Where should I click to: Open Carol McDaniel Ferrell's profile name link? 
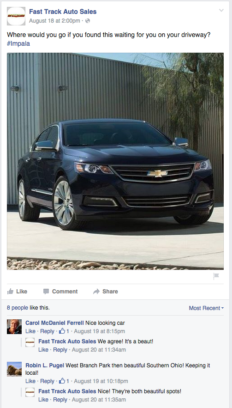[54, 323]
